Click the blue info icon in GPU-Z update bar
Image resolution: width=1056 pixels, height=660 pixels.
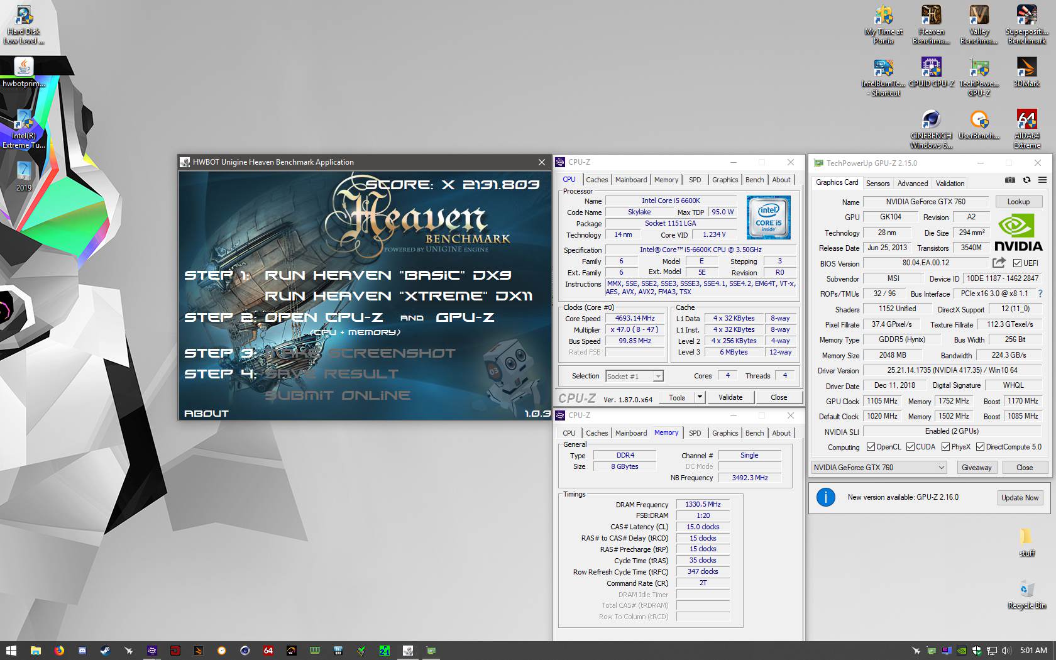(x=825, y=497)
